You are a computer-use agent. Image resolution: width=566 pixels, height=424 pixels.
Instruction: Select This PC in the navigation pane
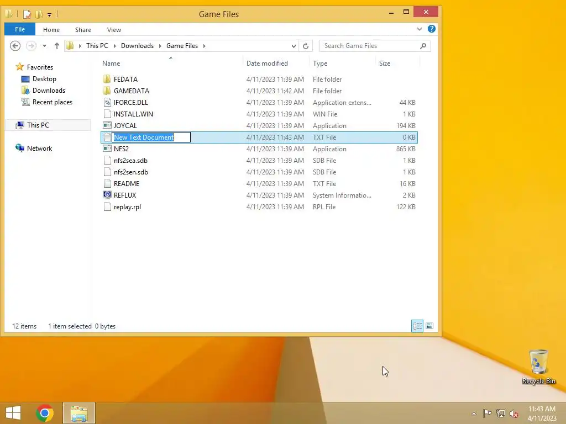point(38,125)
